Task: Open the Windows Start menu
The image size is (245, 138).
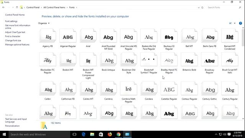Action: click(4, 135)
